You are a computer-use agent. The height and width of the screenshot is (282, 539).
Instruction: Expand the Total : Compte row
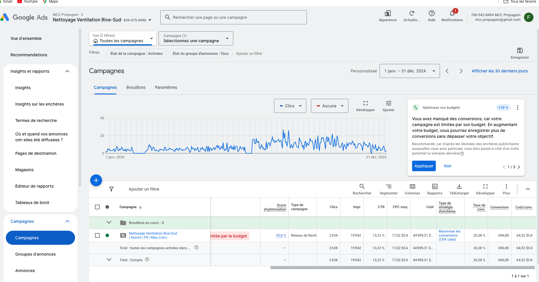coord(109,260)
